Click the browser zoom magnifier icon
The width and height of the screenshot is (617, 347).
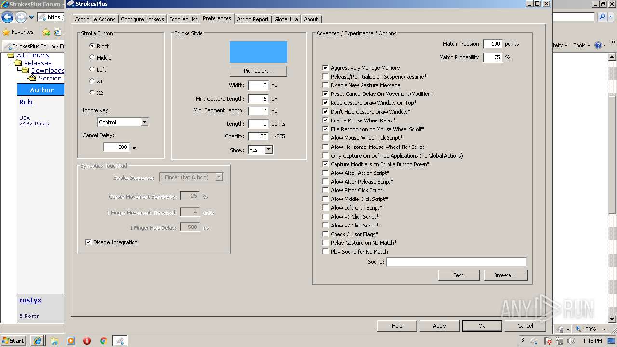578,329
